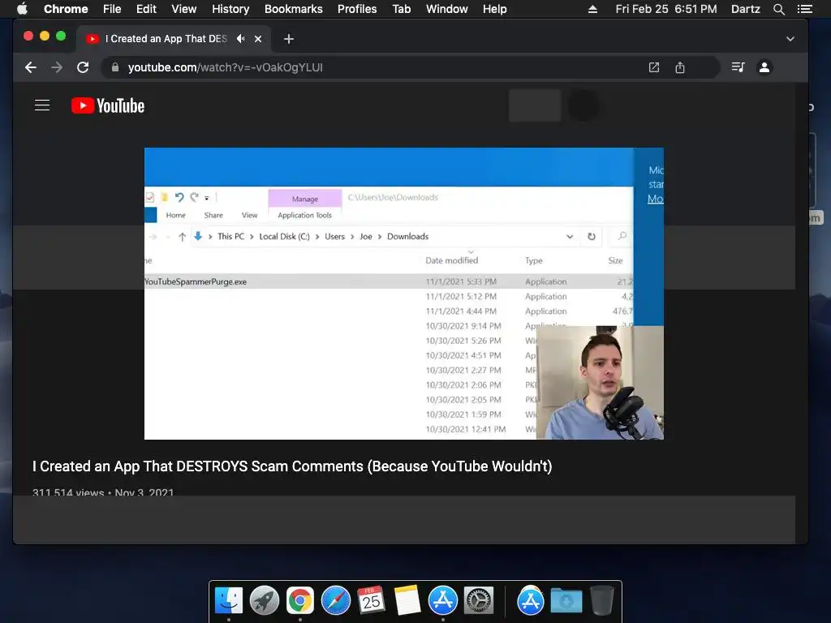831x623 pixels.
Task: Open the Chrome profile avatar icon
Action: pyautogui.click(x=764, y=67)
